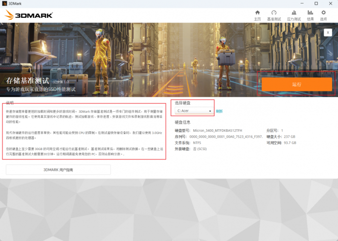
Task: Minimize the 3DMark window
Action: click(302, 3)
